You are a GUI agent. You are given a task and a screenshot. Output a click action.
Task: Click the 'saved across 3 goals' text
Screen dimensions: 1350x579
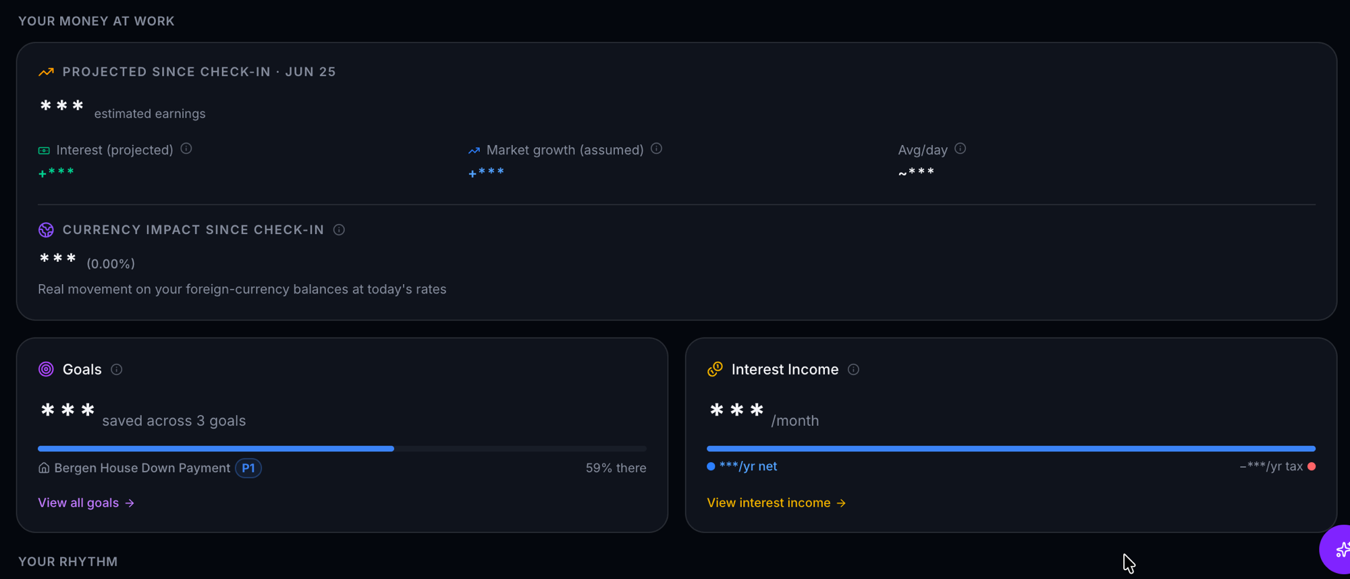pos(174,420)
